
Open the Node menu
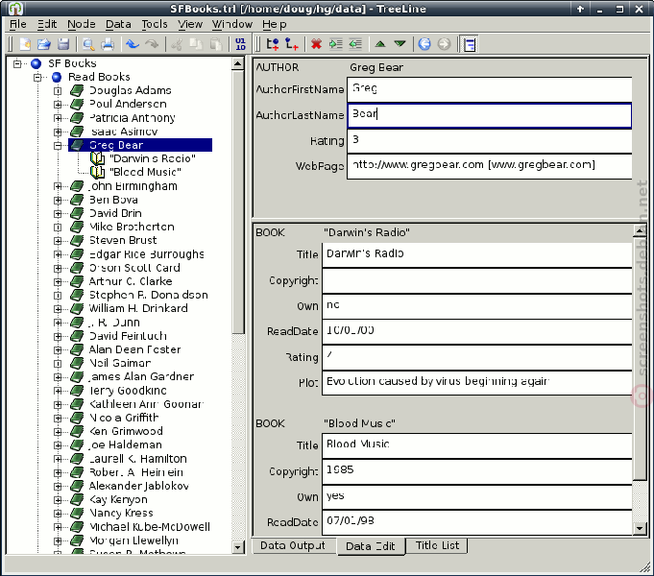(x=82, y=24)
